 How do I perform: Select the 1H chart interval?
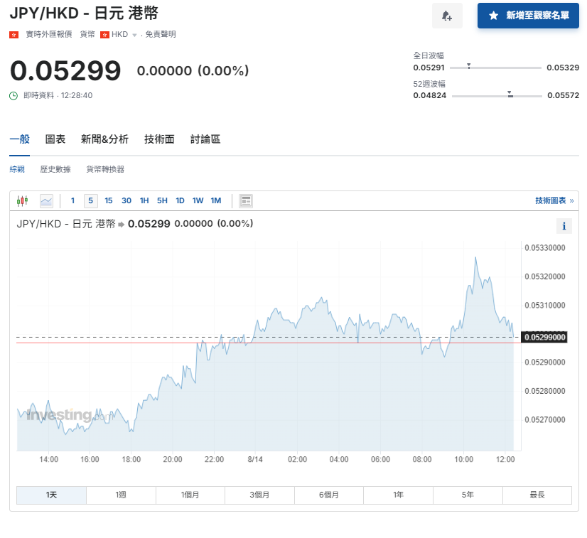click(144, 201)
